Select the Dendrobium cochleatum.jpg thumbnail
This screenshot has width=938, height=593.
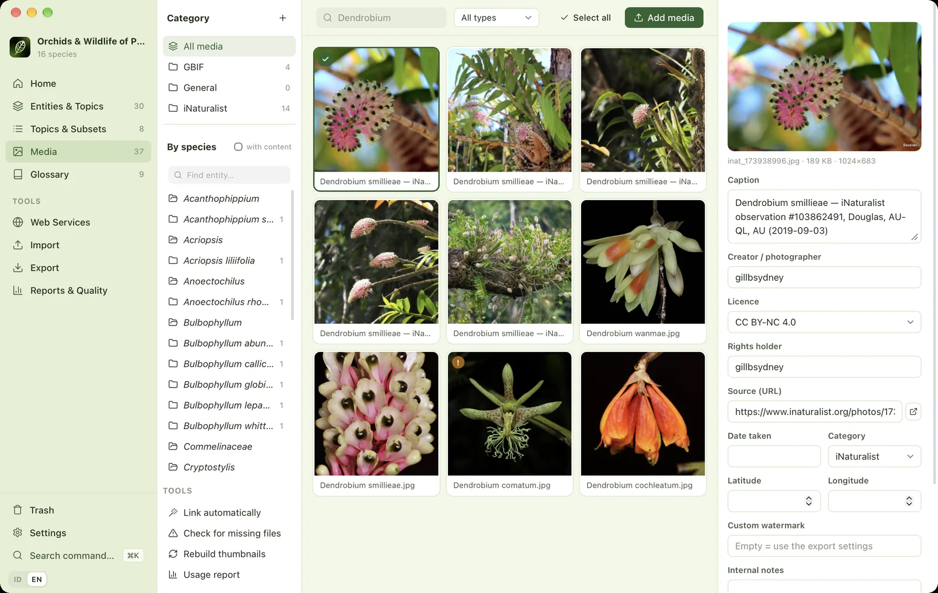643,423
